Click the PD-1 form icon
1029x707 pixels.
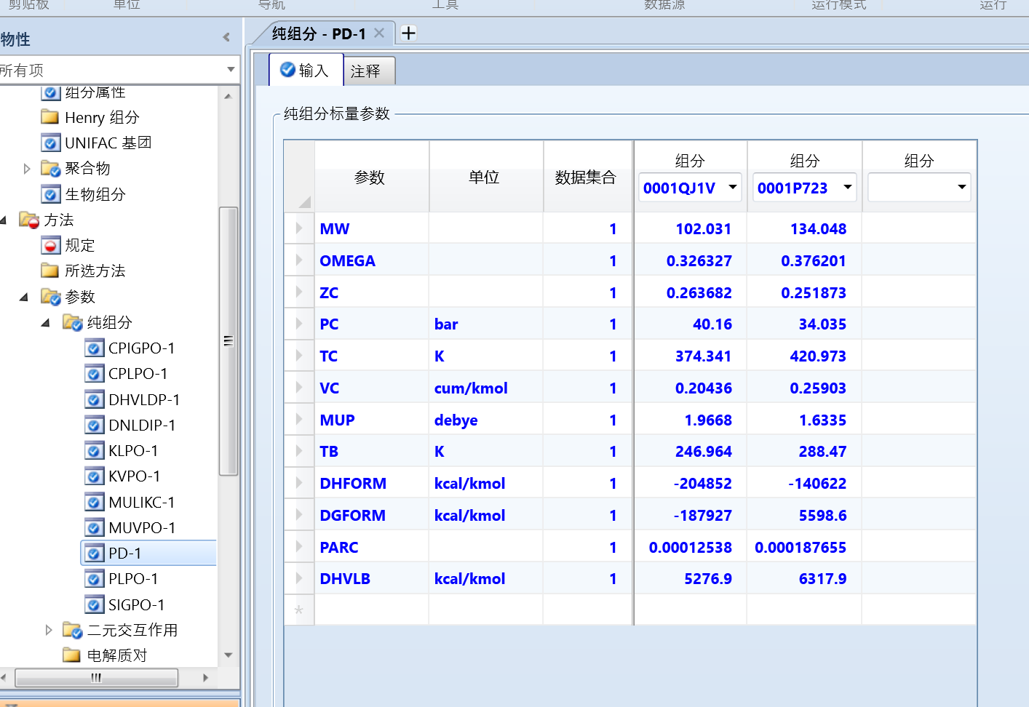click(x=94, y=554)
